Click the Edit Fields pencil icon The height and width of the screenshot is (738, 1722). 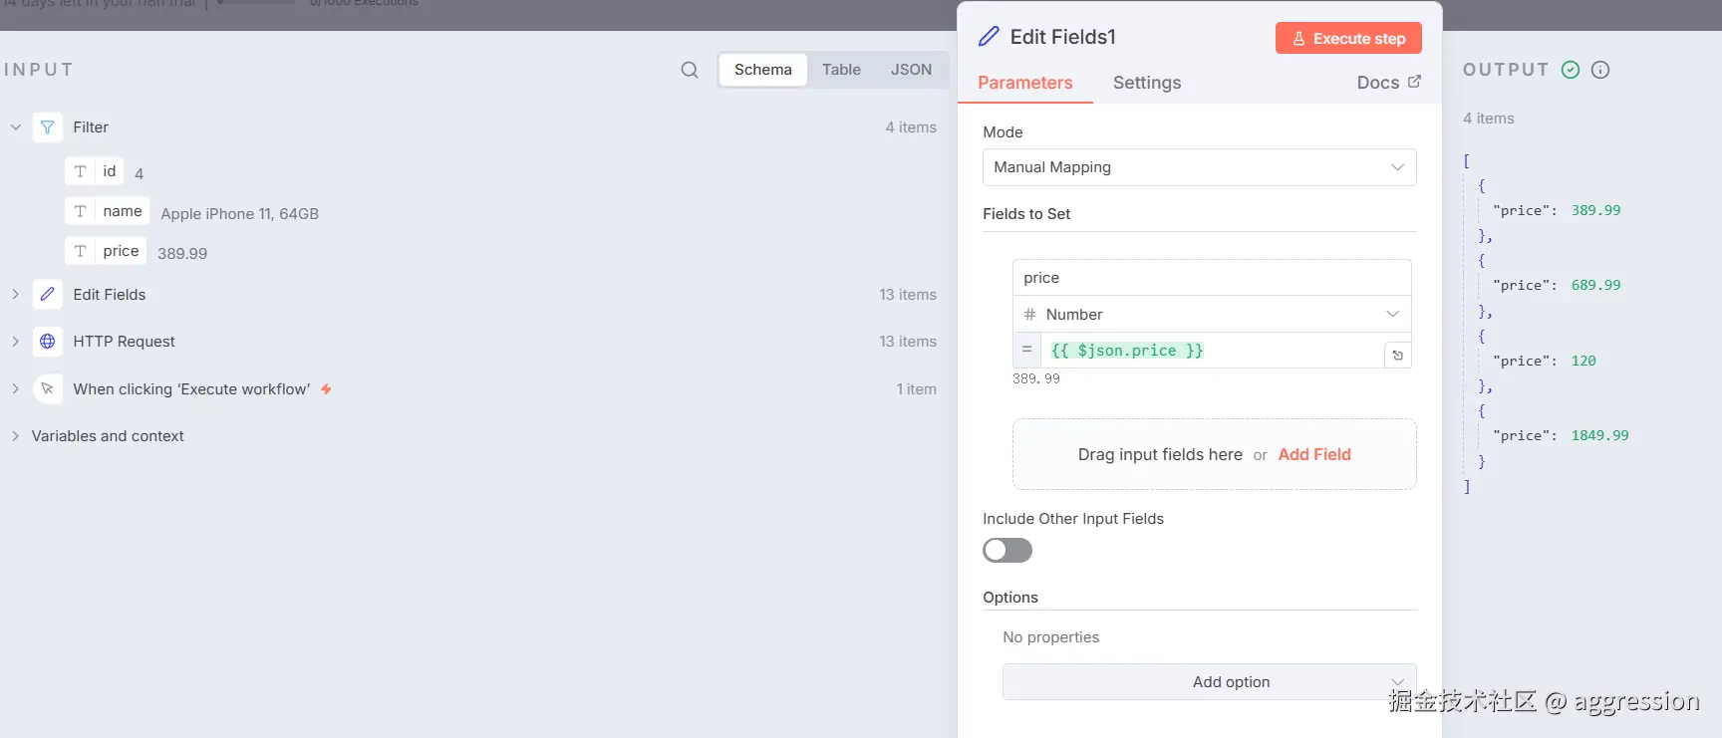click(x=48, y=295)
